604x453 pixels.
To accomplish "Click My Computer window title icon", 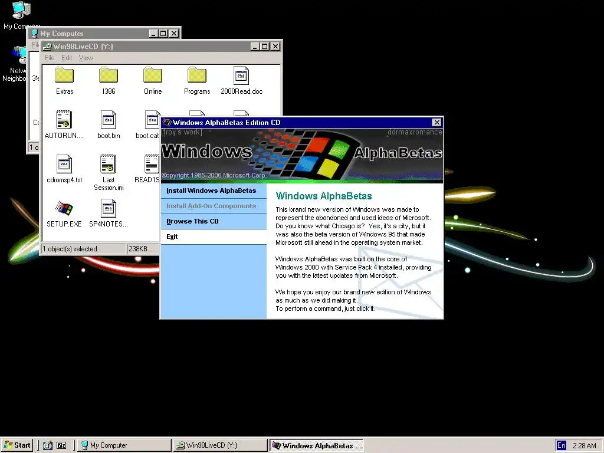I will [x=35, y=34].
